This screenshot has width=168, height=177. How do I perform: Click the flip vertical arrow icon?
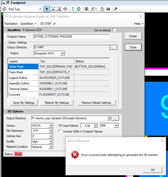(x=73, y=9)
